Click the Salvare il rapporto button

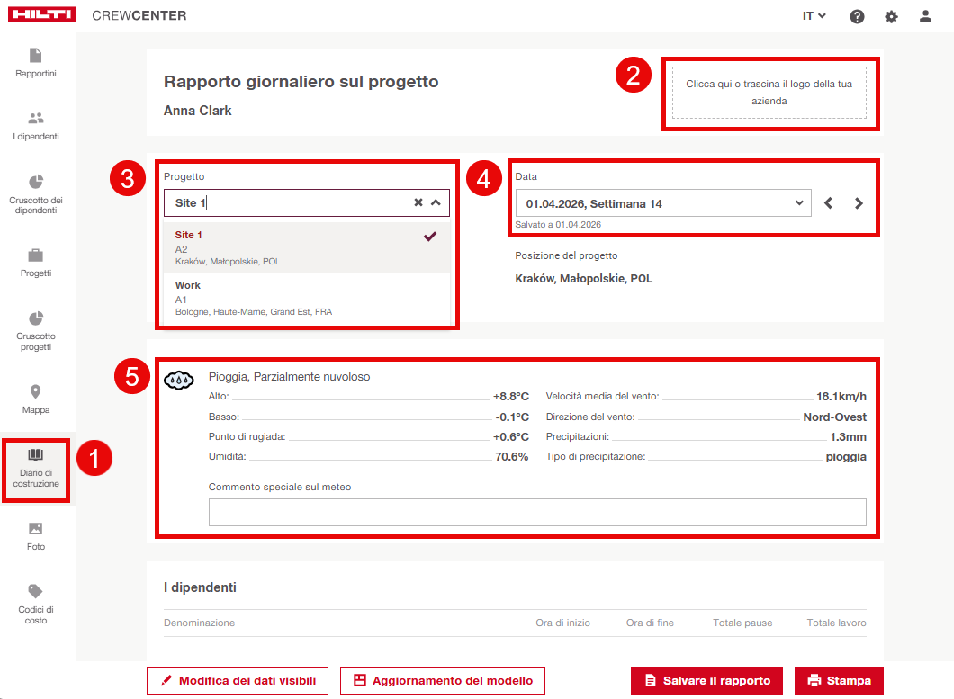point(707,680)
